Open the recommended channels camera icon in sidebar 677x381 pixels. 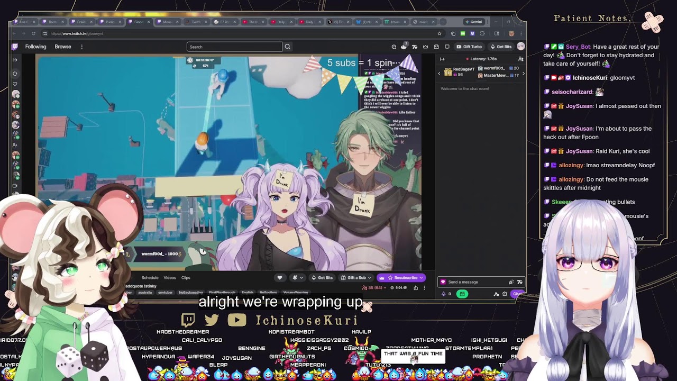(x=15, y=186)
